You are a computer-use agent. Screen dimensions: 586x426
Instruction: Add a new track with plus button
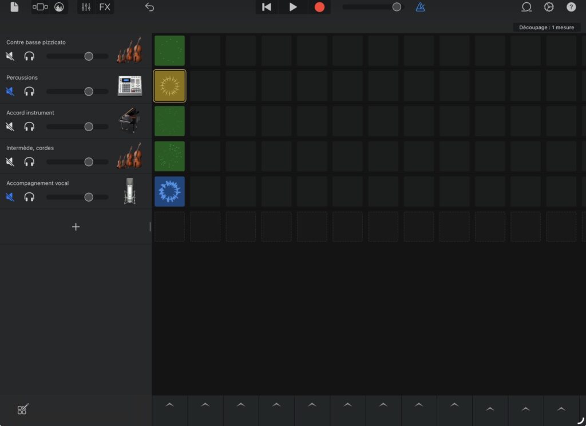[76, 227]
